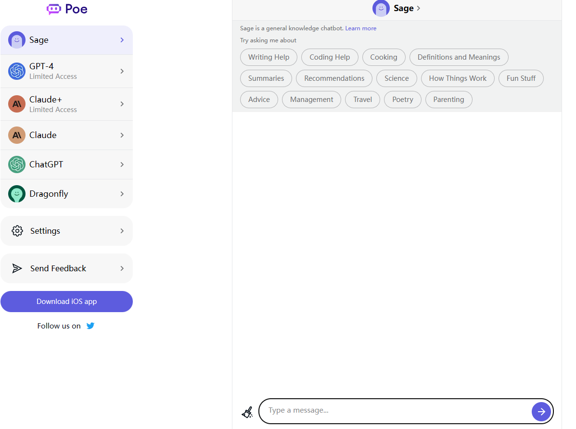Click the Poe logo icon
Image resolution: width=576 pixels, height=429 pixels.
click(53, 9)
